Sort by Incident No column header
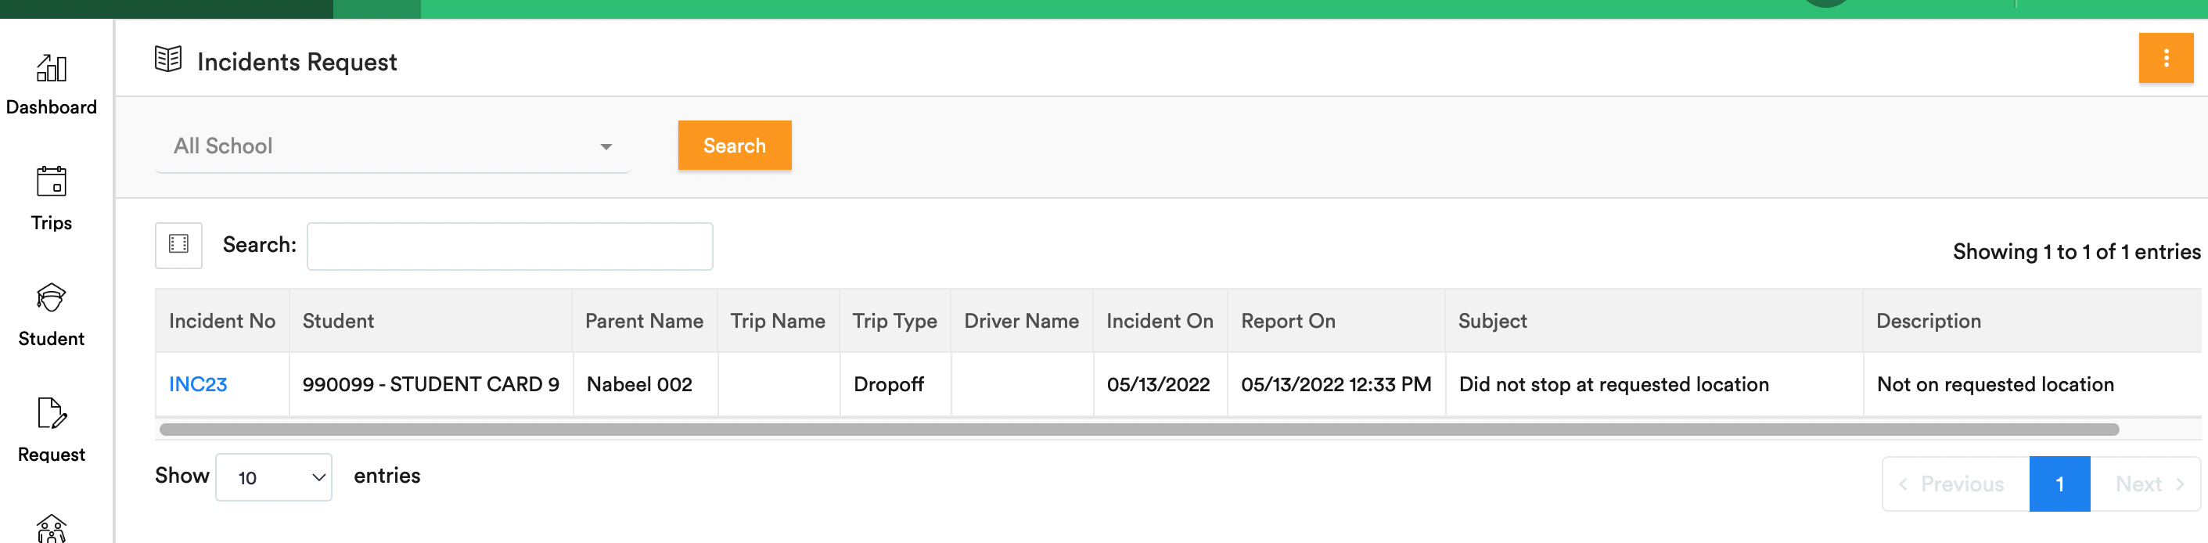The width and height of the screenshot is (2208, 543). (222, 321)
